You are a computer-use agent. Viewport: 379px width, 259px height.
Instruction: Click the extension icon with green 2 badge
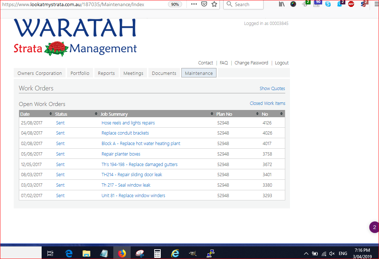click(x=306, y=4)
